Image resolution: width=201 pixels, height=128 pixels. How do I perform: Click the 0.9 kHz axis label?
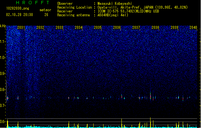tap(3, 74)
